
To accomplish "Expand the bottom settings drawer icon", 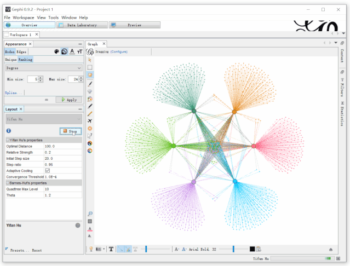I will click(x=331, y=249).
